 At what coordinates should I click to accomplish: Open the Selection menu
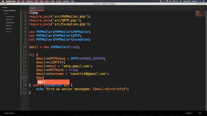pos(29,1)
